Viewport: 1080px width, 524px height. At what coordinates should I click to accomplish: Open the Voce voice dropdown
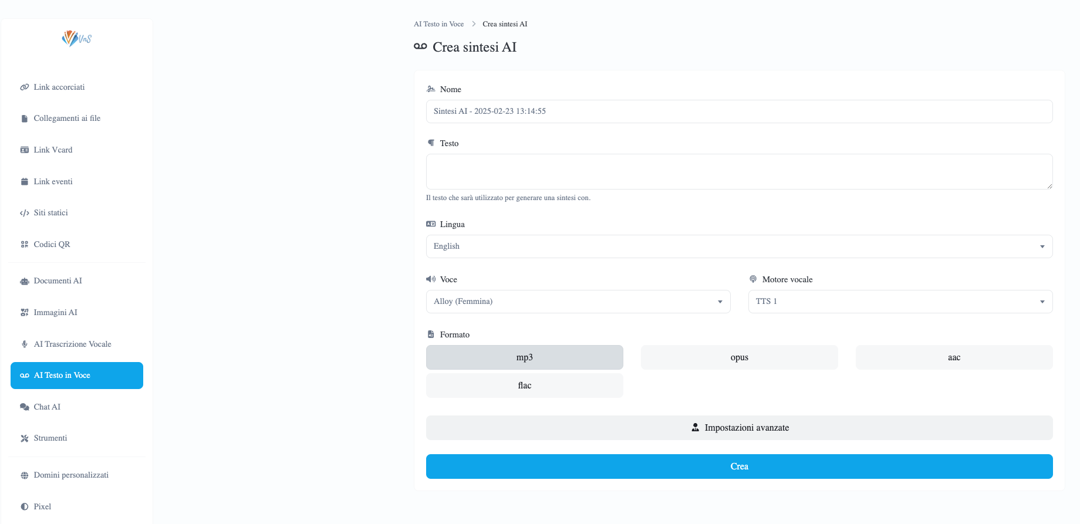[x=578, y=302]
